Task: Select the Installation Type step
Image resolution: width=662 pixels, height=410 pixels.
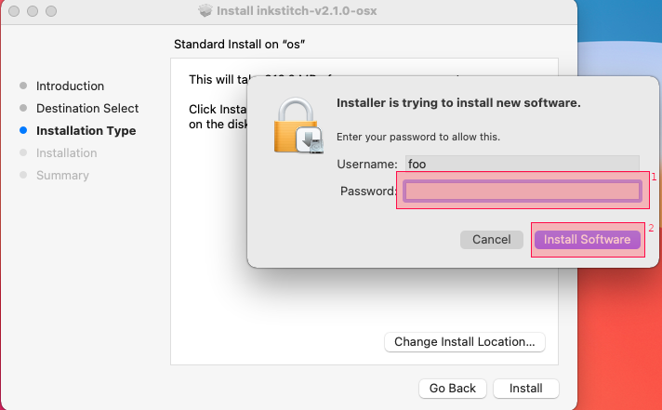Action: [x=86, y=130]
